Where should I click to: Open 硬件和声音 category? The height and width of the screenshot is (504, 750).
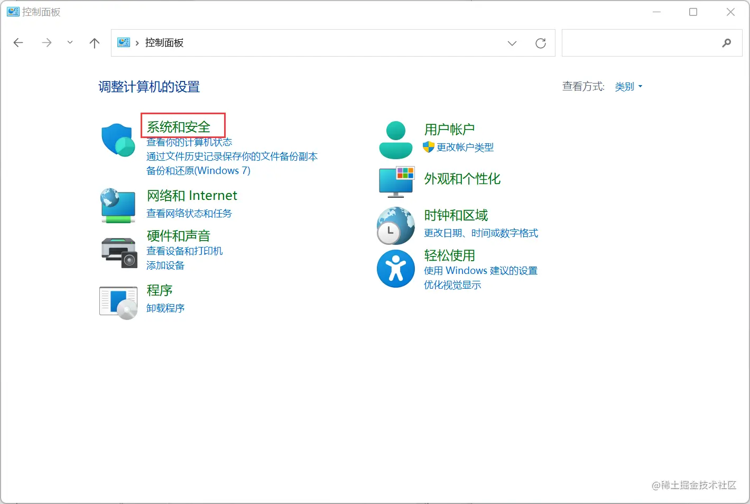(179, 236)
